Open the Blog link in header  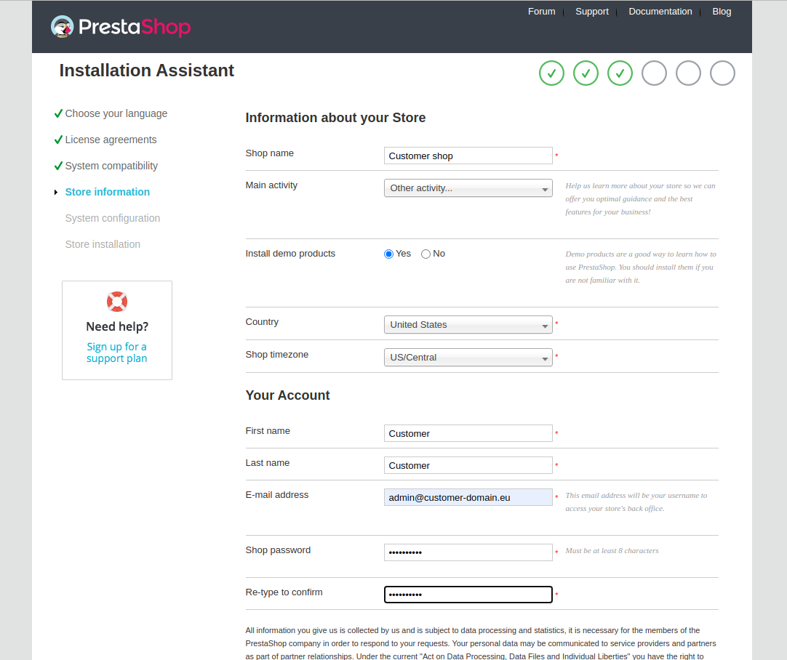pos(722,12)
